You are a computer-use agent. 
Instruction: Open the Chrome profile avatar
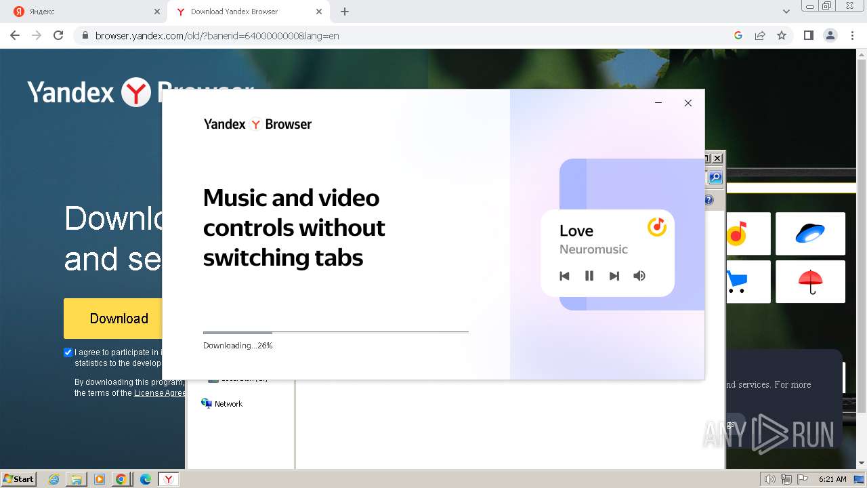(830, 35)
